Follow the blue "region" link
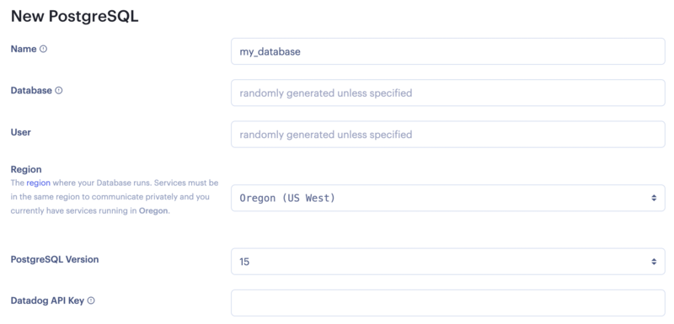This screenshot has height=324, width=674. coord(38,183)
